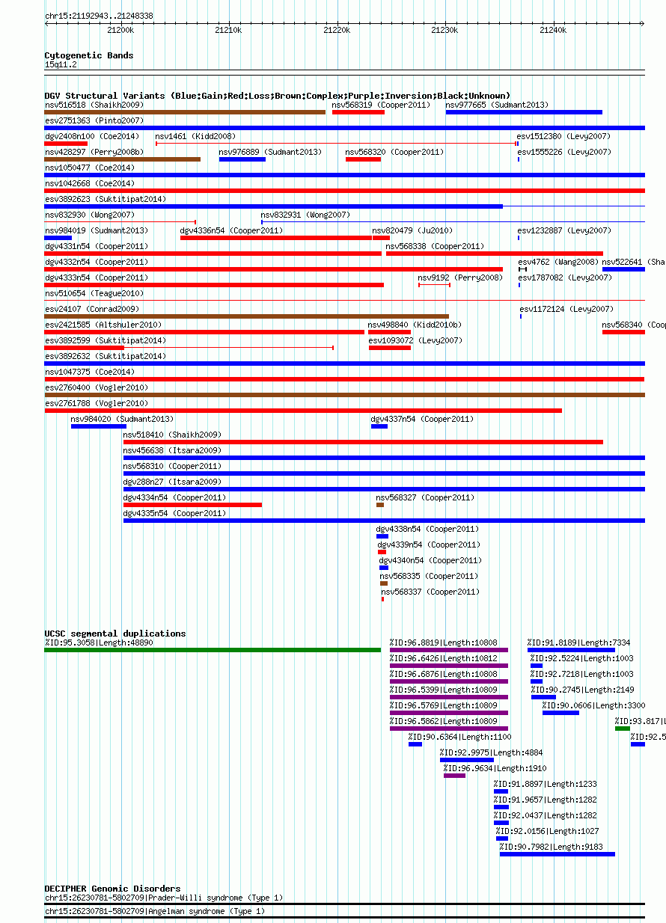
Task: Open esv2751363 (Pinto2007) variant label
Action: [94, 120]
